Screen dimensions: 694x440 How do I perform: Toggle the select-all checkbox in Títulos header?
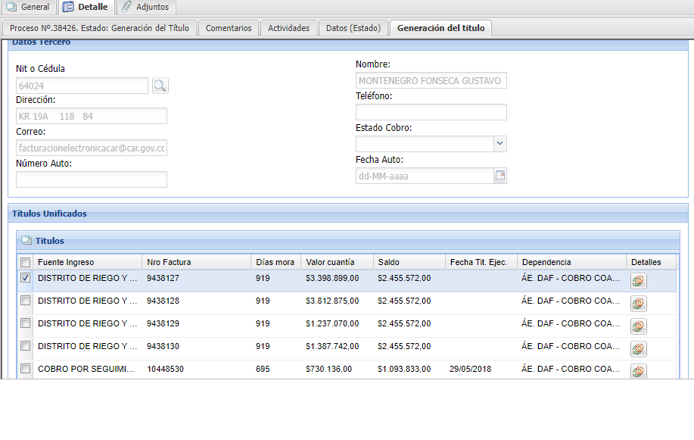26,262
